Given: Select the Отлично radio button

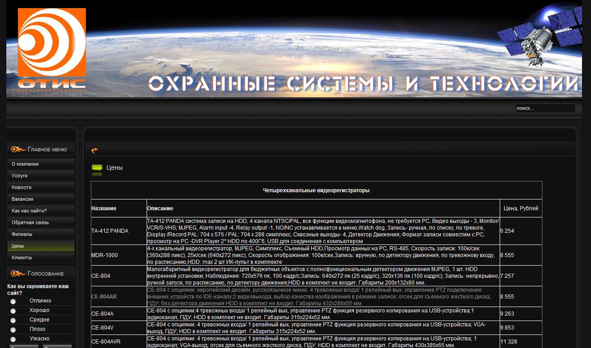Looking at the screenshot, I should pos(13,301).
